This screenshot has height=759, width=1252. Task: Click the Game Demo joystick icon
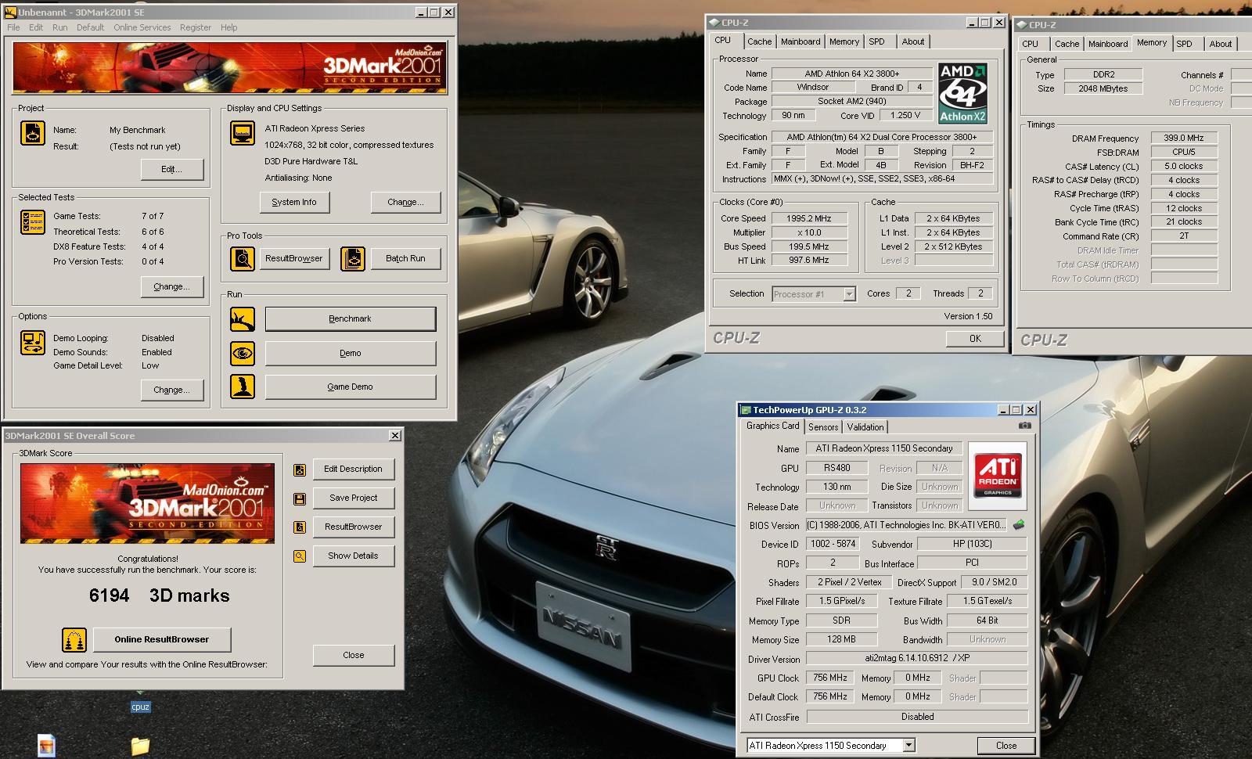[243, 387]
